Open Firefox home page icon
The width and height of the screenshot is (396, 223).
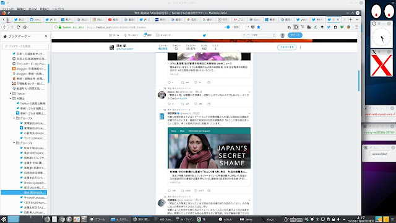pyautogui.click(x=25, y=27)
